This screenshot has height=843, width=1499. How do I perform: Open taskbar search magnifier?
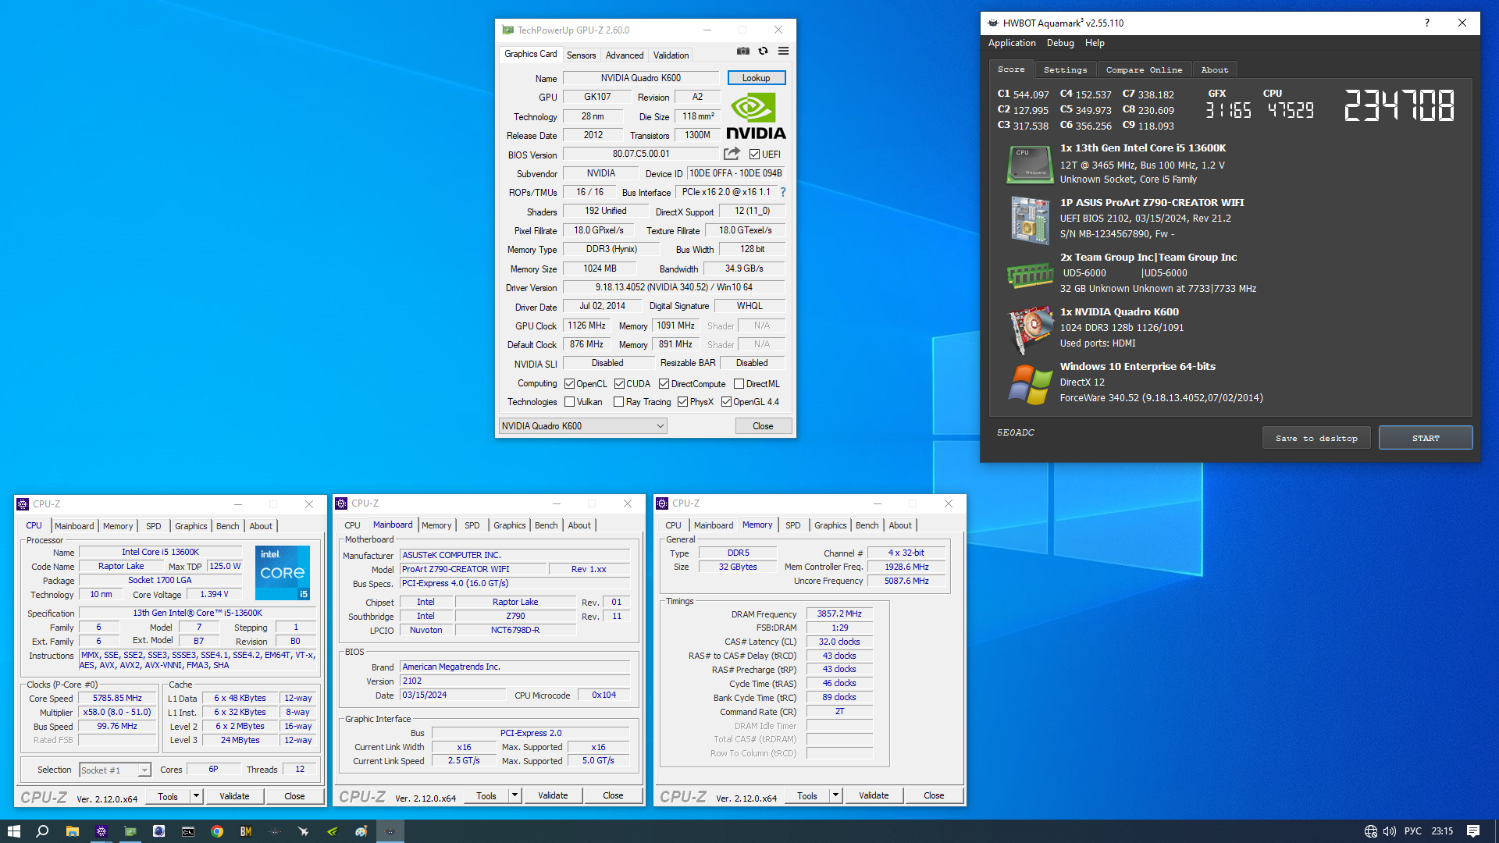[43, 831]
